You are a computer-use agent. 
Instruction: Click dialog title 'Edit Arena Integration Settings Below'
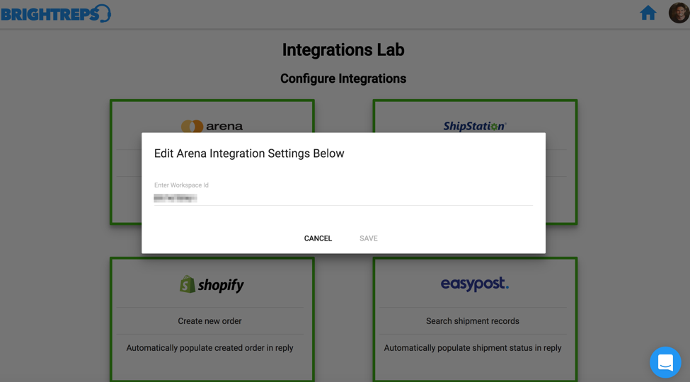(249, 154)
